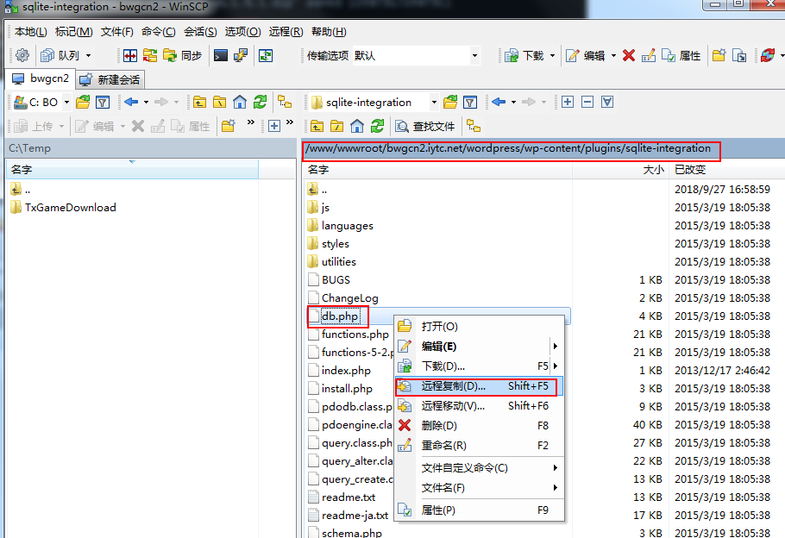Click the rename icon in top toolbar
785x538 pixels.
pyautogui.click(x=649, y=55)
